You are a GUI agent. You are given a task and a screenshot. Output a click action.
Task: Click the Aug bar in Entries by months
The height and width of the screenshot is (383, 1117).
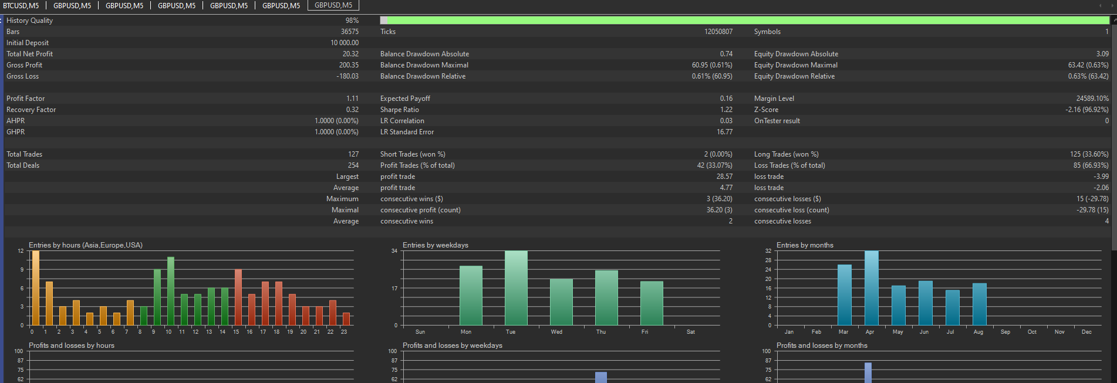pyautogui.click(x=980, y=304)
